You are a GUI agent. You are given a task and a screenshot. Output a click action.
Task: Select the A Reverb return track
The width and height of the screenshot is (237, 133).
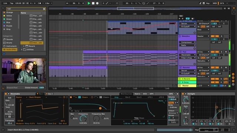pyautogui.click(x=187, y=79)
